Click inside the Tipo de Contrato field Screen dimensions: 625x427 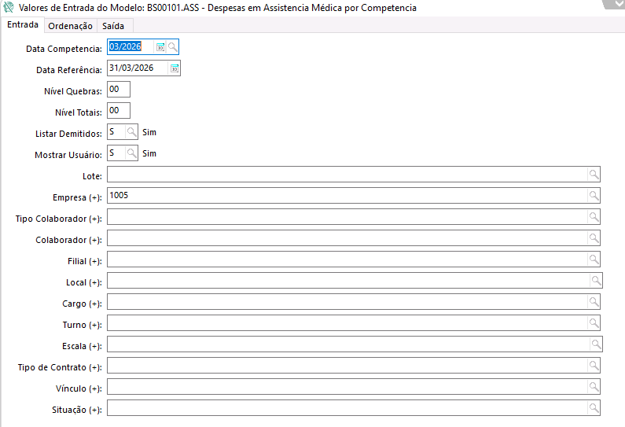[x=346, y=366]
